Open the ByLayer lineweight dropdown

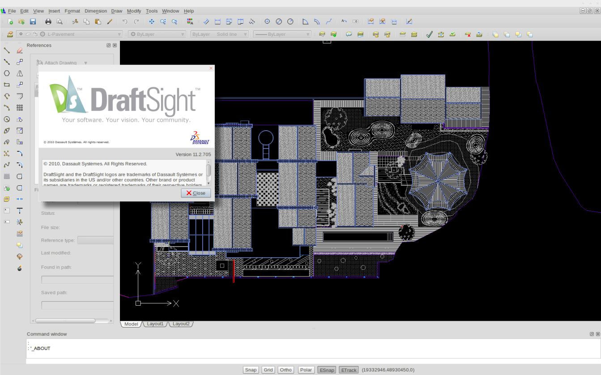[282, 34]
